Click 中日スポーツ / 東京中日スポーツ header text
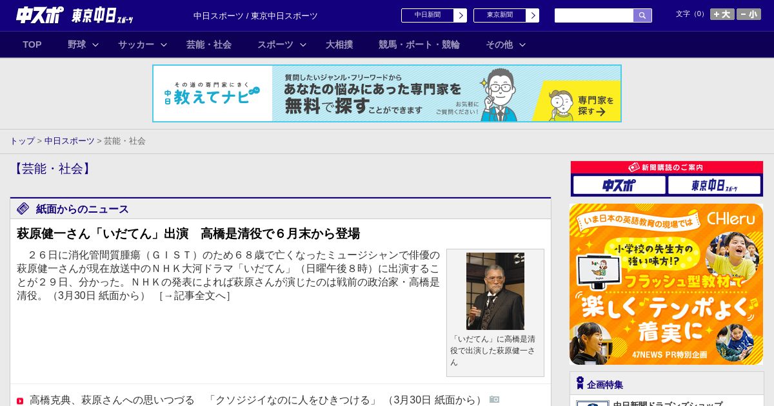The height and width of the screenshot is (406, 774). click(x=255, y=16)
